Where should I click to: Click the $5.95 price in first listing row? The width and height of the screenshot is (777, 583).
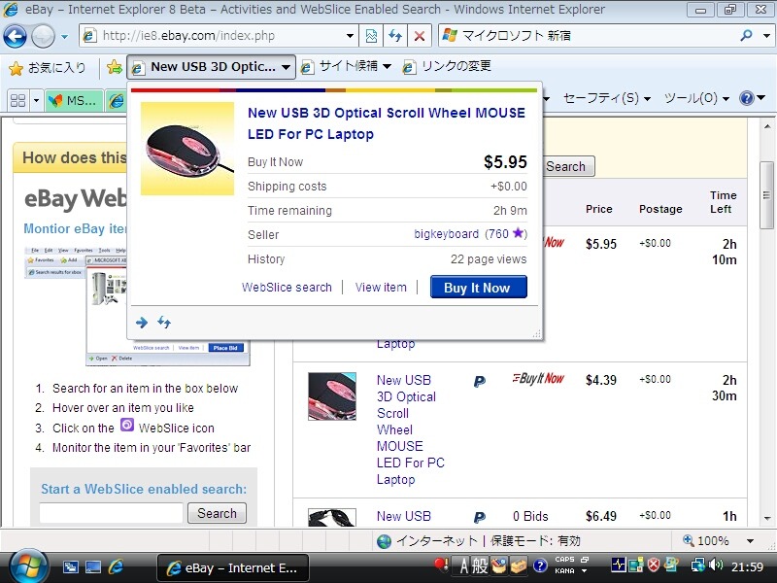601,245
